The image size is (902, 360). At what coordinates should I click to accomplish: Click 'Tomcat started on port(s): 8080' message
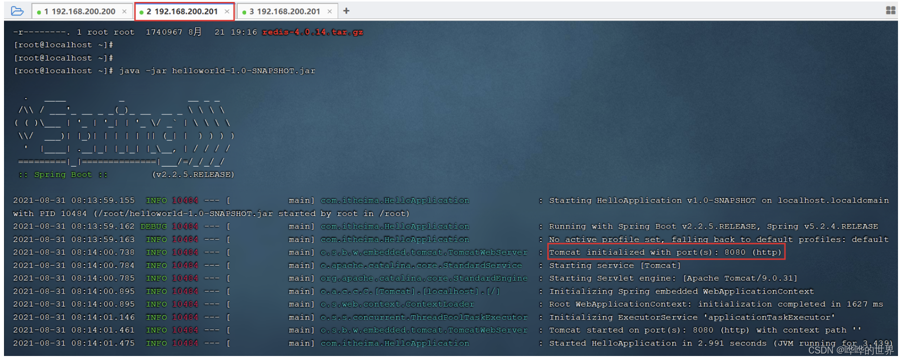point(705,330)
